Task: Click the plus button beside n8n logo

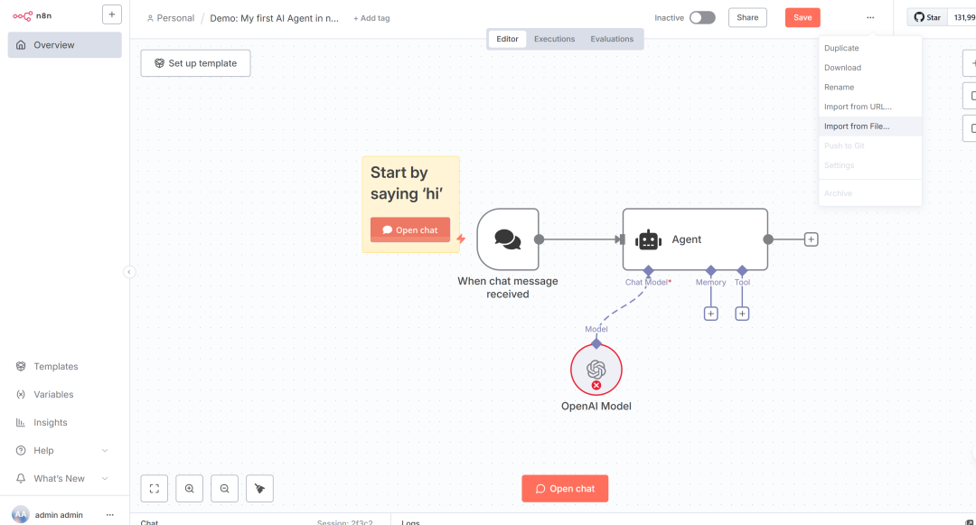Action: (x=112, y=14)
